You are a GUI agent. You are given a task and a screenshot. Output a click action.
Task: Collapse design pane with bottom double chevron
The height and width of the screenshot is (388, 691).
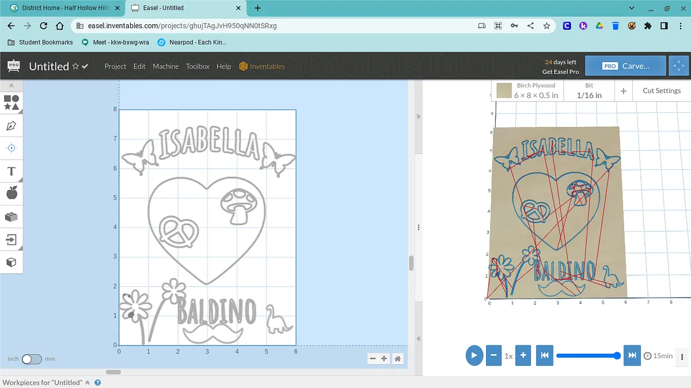coord(419,338)
